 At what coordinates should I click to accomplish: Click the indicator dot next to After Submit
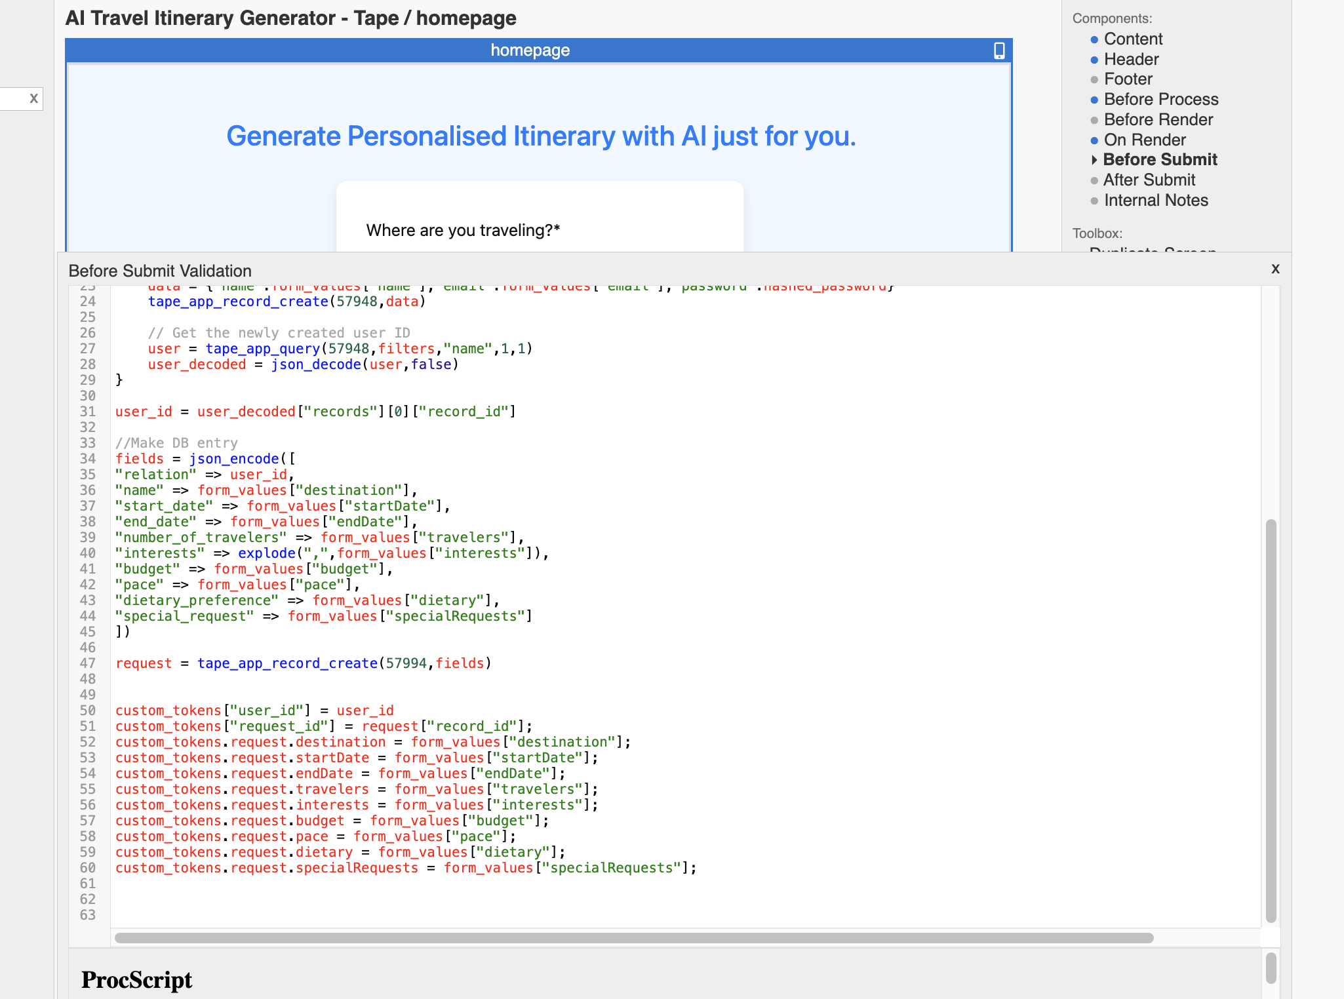coord(1094,180)
